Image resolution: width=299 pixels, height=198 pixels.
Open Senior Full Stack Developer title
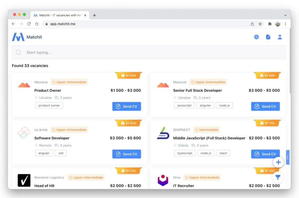(x=198, y=91)
